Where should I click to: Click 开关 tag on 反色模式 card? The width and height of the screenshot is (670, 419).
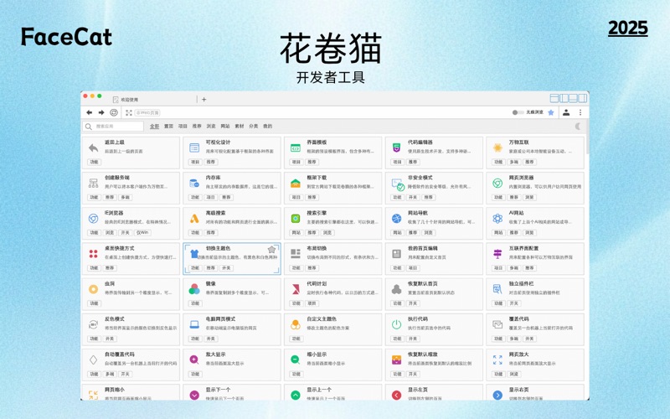pyautogui.click(x=110, y=339)
